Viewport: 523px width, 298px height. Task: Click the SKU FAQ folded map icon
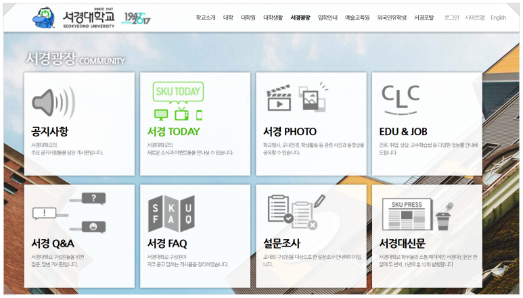click(171, 214)
